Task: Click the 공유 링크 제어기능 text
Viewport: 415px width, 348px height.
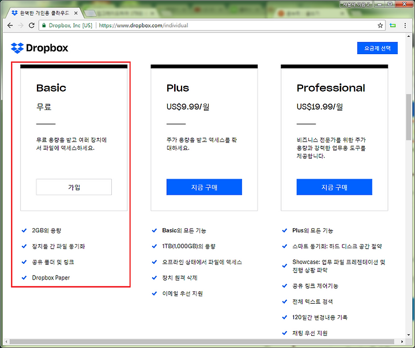Action: coord(315,286)
